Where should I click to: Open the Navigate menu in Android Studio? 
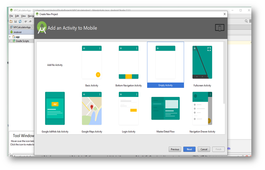tap(31, 16)
